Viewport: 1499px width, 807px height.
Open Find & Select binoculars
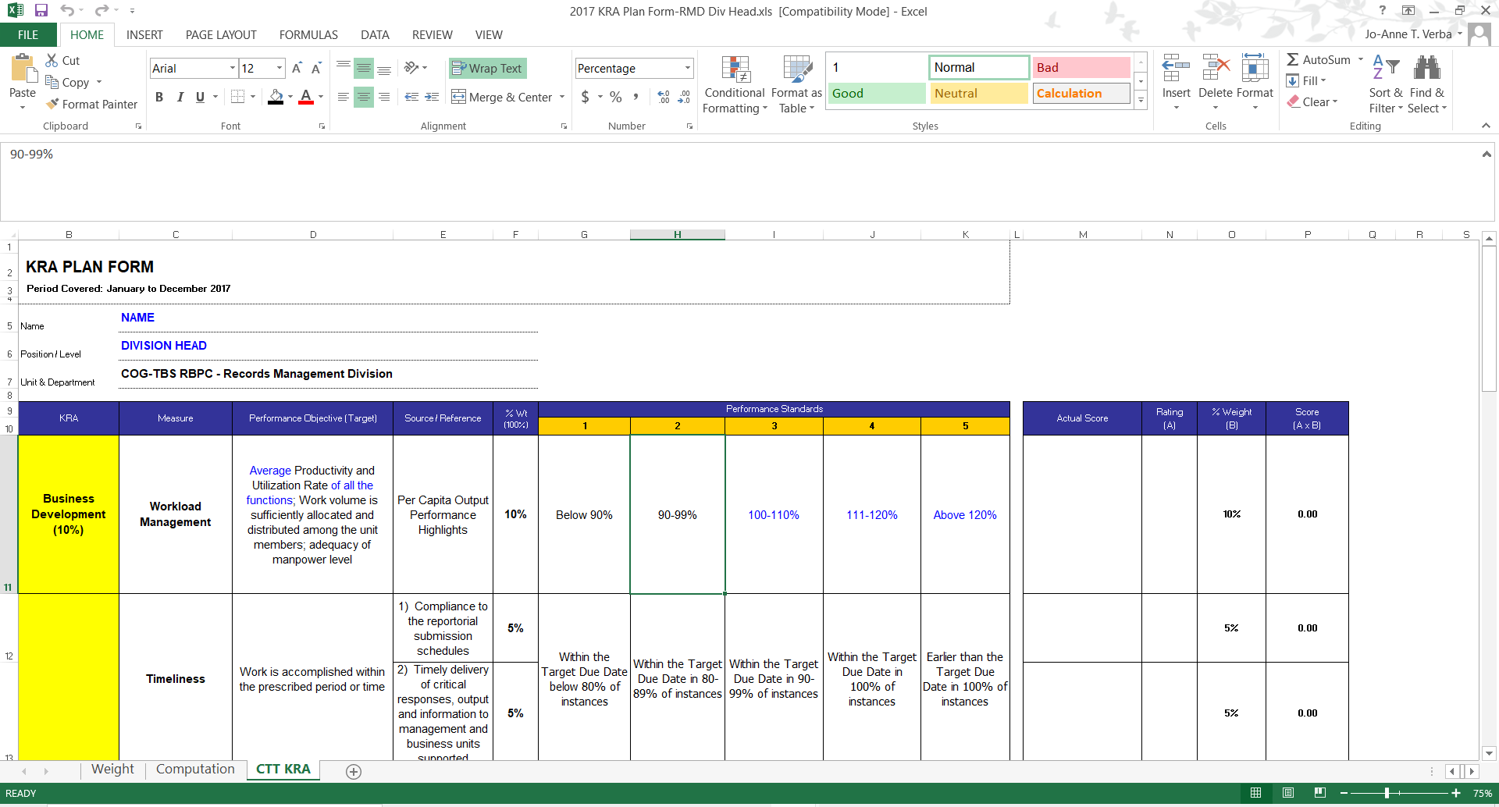click(1428, 84)
